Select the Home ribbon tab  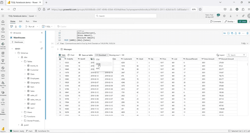point(13,21)
